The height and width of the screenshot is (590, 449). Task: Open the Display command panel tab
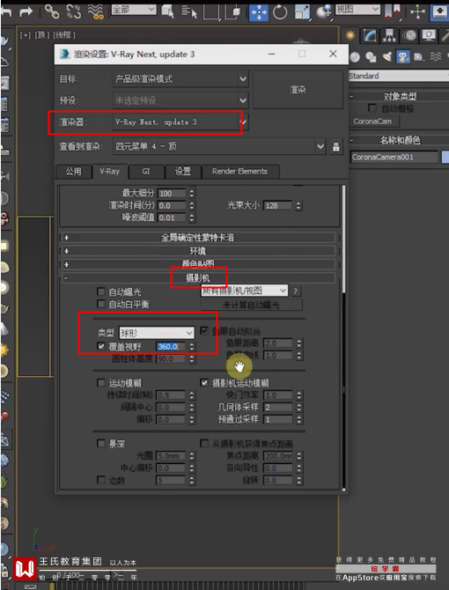429,35
